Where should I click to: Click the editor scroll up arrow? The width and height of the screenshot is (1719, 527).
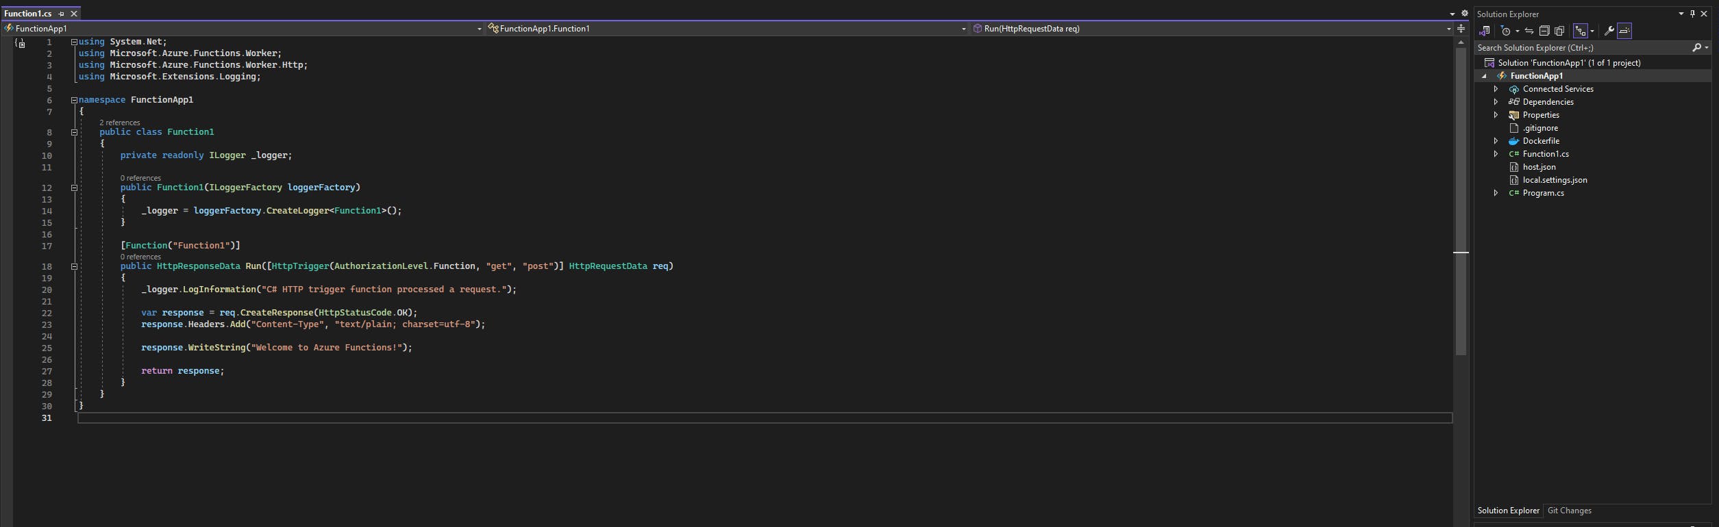1461,42
